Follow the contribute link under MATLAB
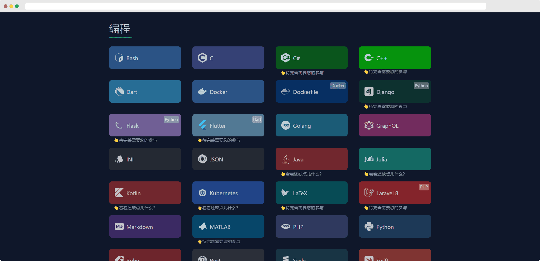Viewport: 540px width, 261px height. click(221, 242)
